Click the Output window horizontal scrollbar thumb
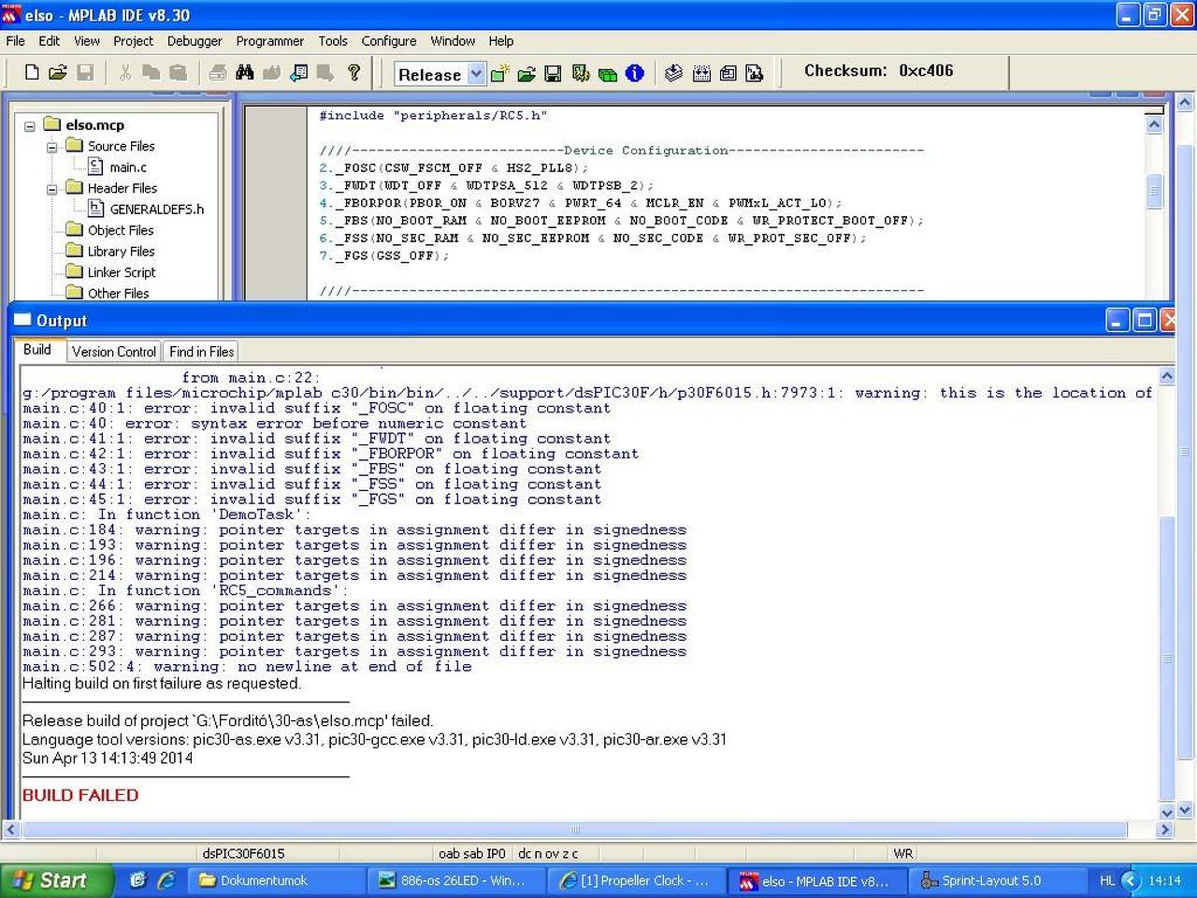The width and height of the screenshot is (1197, 898). (574, 830)
